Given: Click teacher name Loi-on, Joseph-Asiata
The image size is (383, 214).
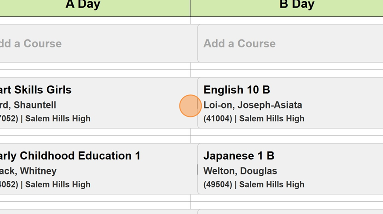Looking at the screenshot, I should pos(253,105).
